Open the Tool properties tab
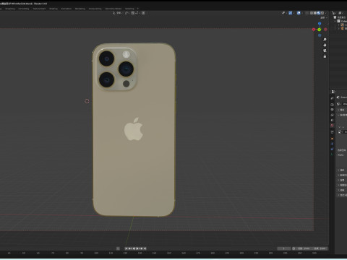The width and height of the screenshot is (347, 260). pos(332,98)
